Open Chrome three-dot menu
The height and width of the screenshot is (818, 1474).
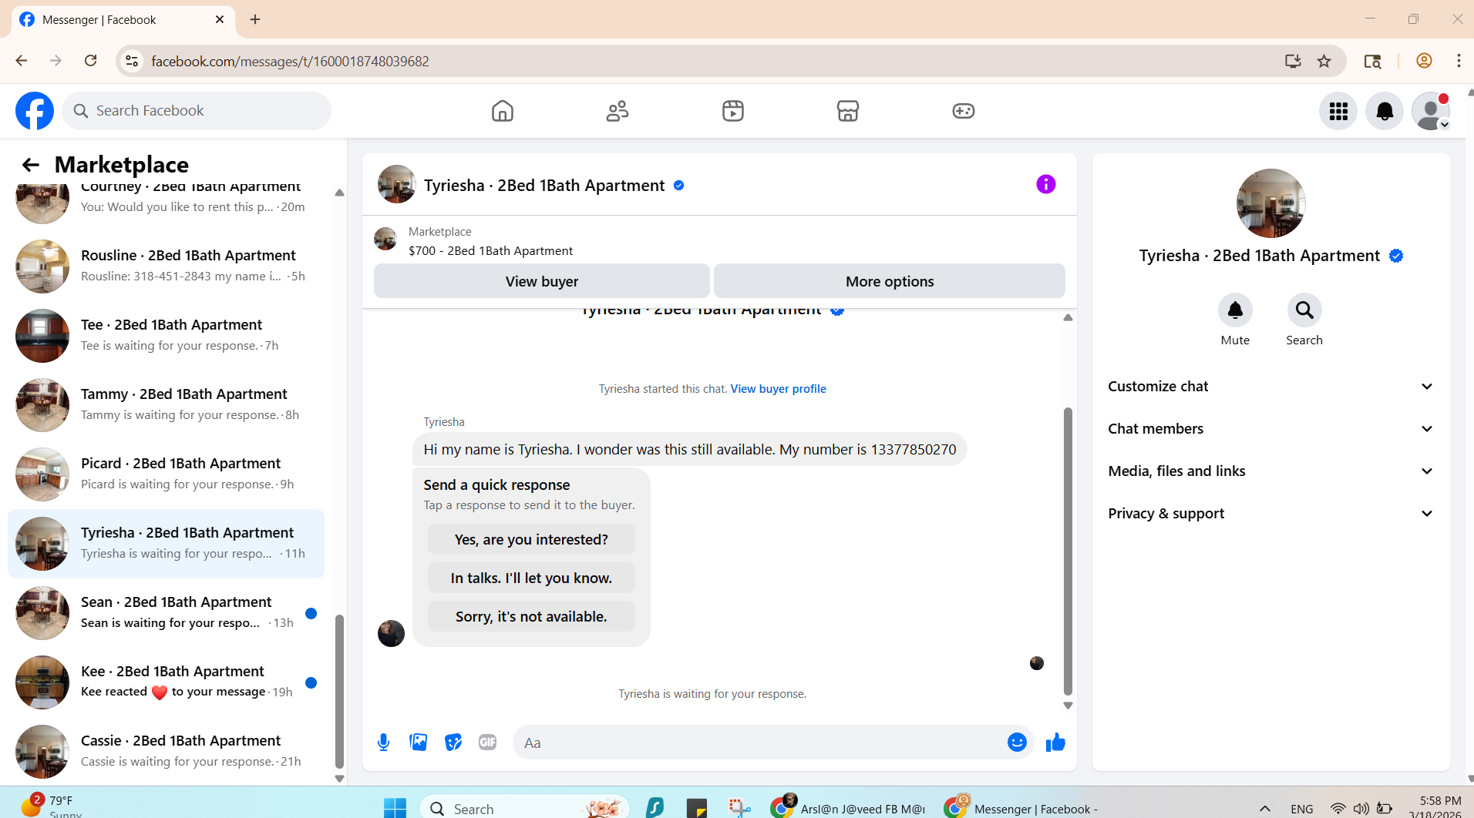pos(1459,61)
